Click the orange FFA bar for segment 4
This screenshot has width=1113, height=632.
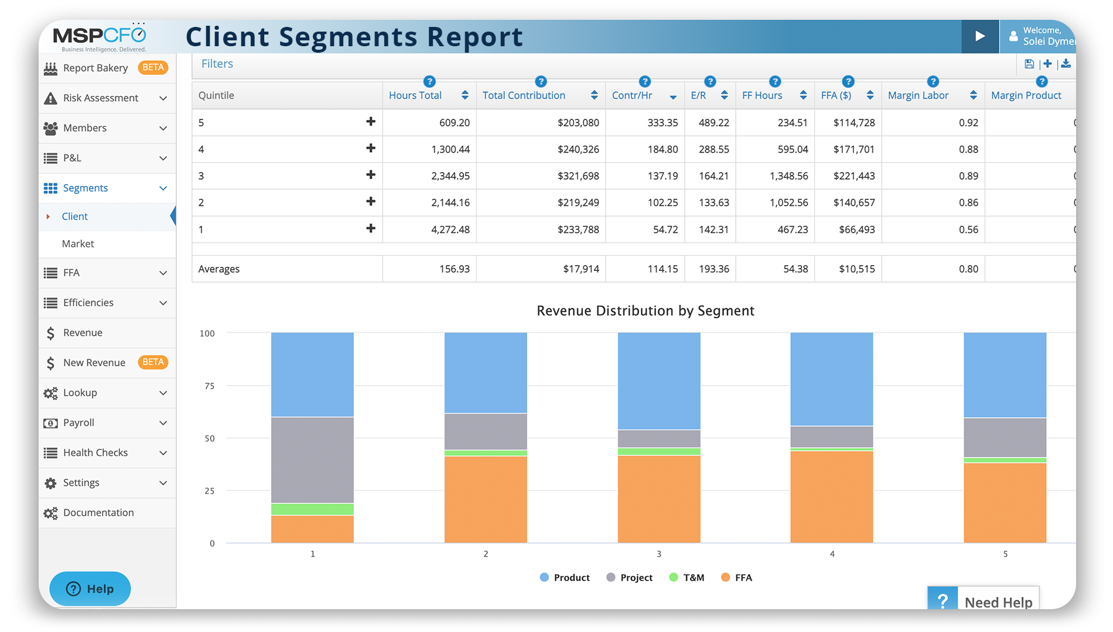click(832, 497)
